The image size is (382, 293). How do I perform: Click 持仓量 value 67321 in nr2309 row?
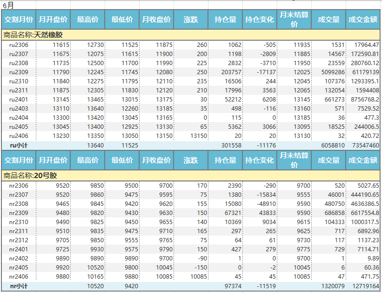pyautogui.click(x=233, y=213)
